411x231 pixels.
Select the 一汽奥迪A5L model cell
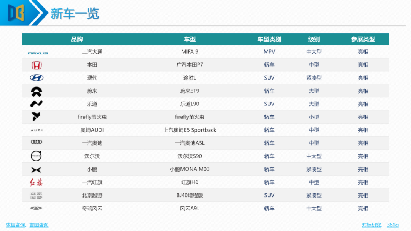coord(190,143)
